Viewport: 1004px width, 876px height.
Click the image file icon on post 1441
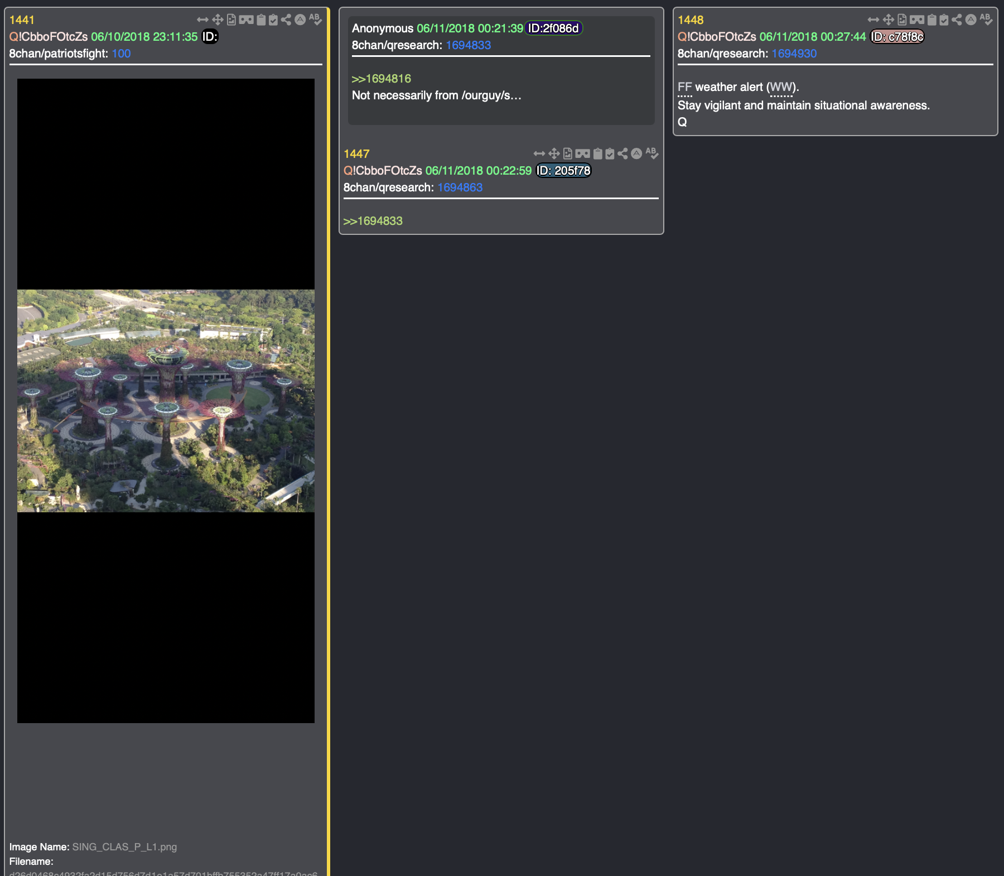tap(231, 20)
